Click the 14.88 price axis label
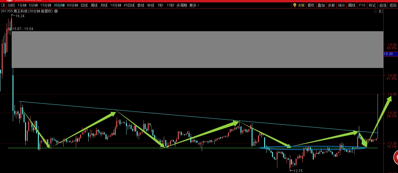 click(392, 75)
